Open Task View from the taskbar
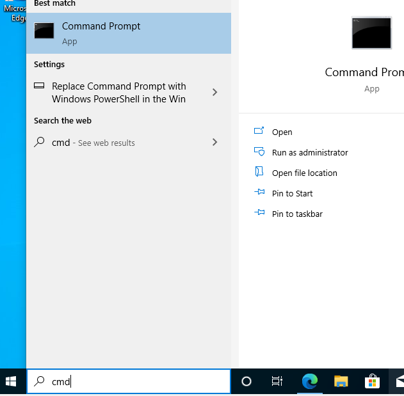 pos(277,381)
